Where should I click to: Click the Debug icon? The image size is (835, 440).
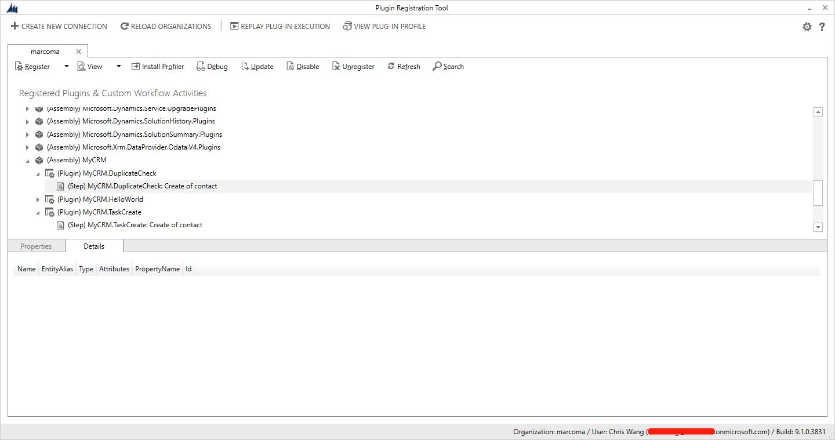[x=201, y=67]
